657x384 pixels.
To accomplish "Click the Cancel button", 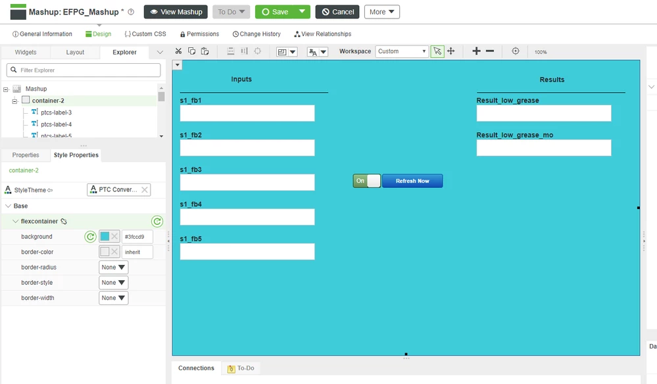I will click(337, 12).
